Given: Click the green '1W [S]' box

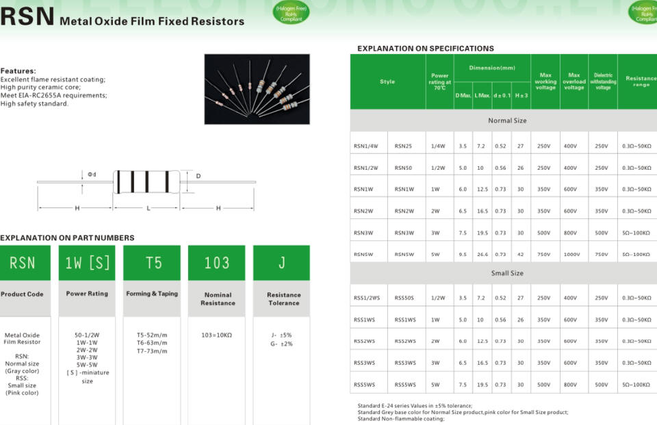Looking at the screenshot, I should (x=87, y=263).
